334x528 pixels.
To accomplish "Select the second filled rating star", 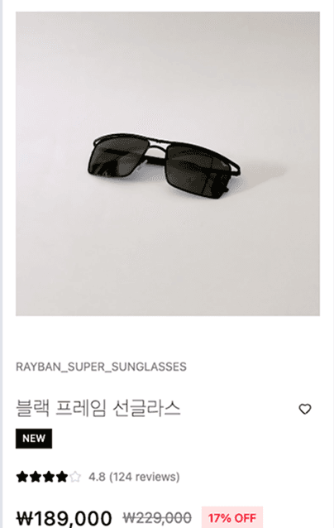I will (x=36, y=477).
